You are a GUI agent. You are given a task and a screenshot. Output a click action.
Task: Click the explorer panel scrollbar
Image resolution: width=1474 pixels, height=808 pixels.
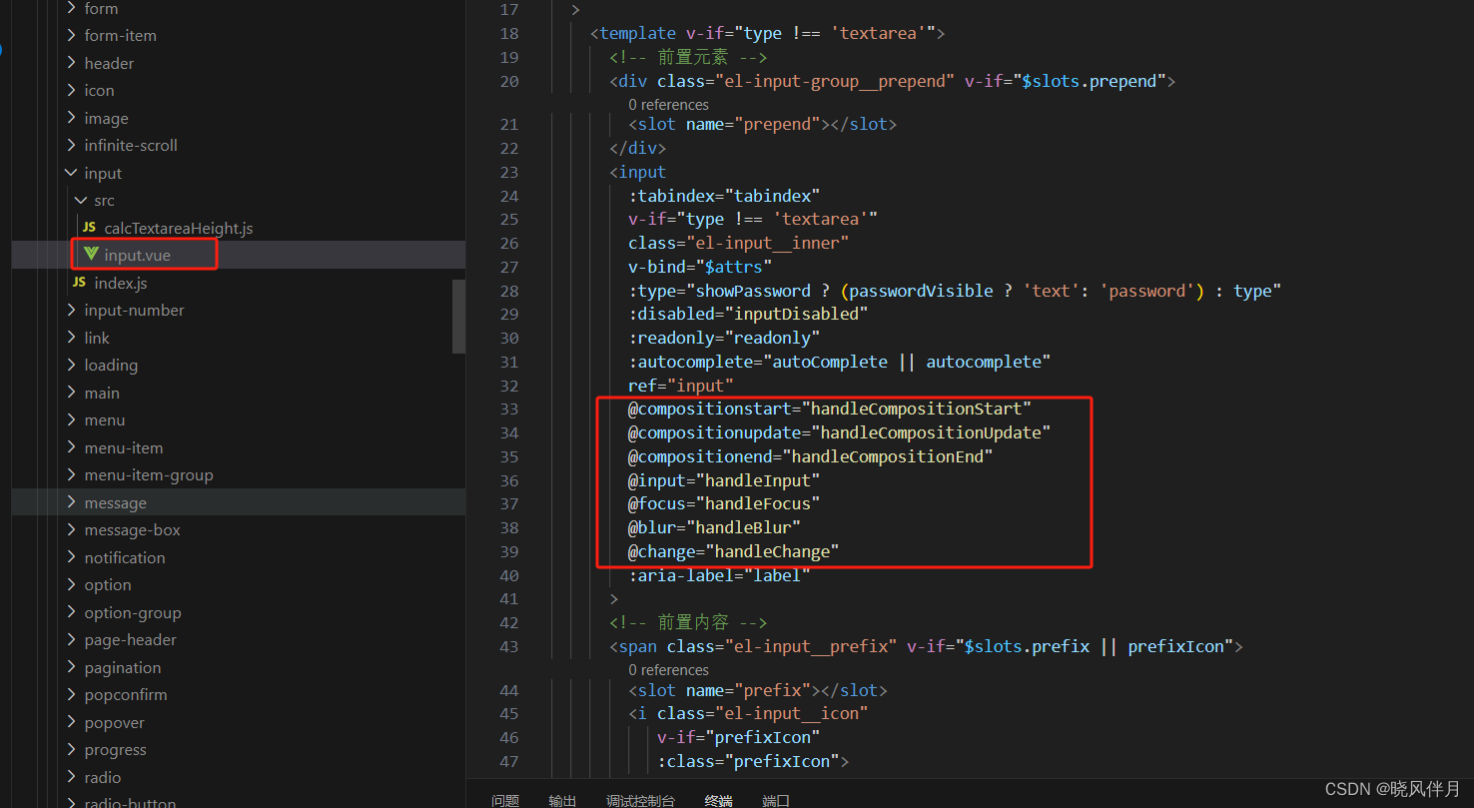458,315
